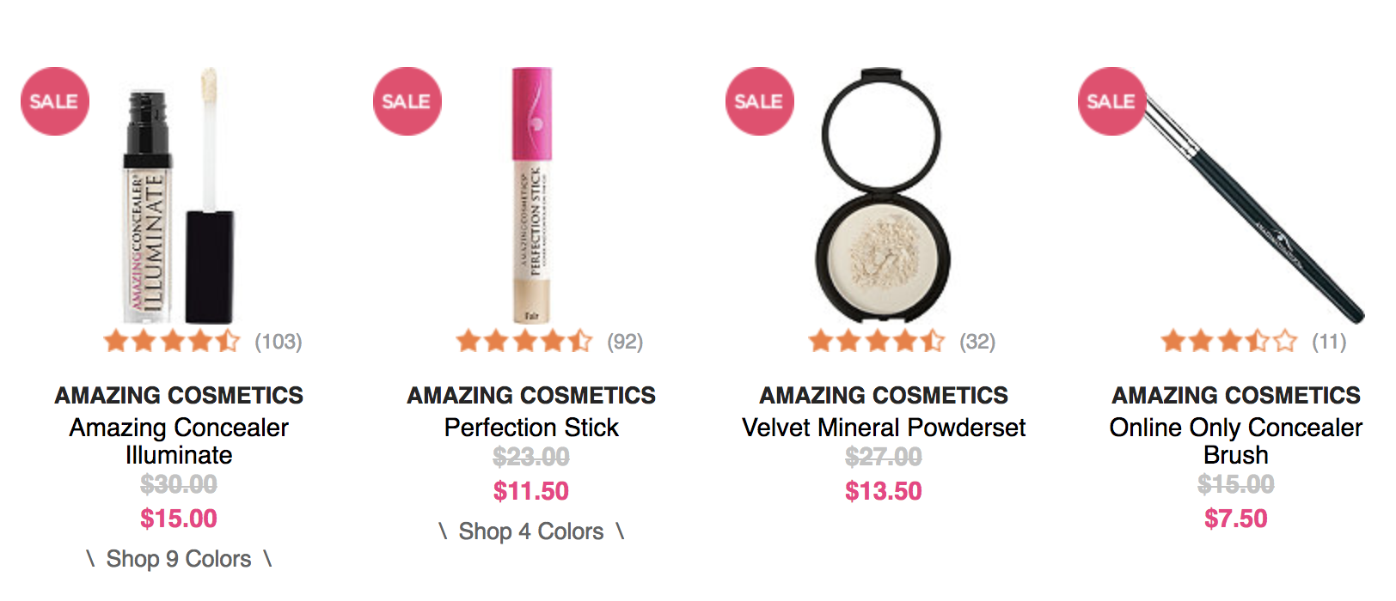Click SALE badge on Amazing Concealer Illuminate
Screen dimensions: 1396x601
(55, 101)
